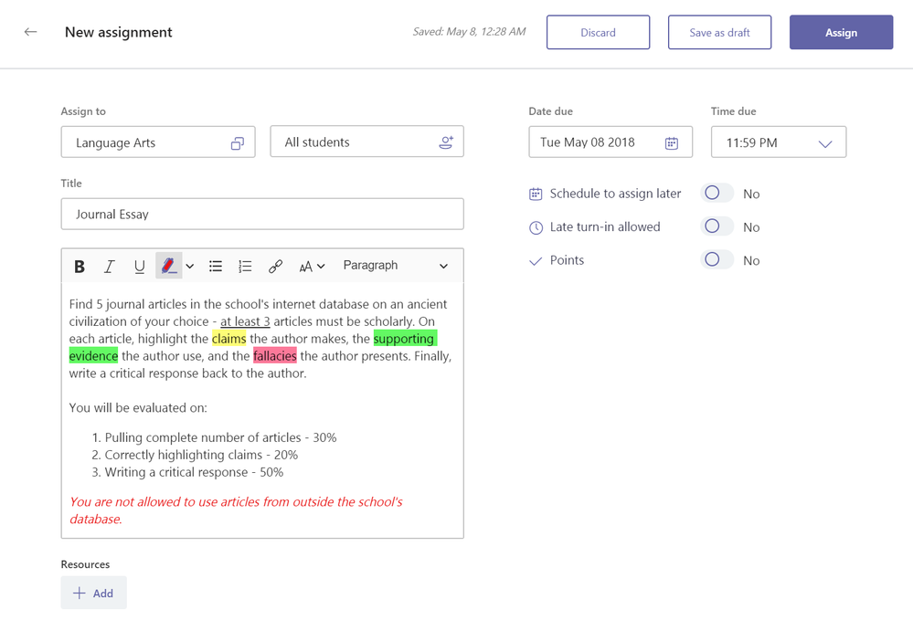Screen dimensions: 913x620
Task: Click the highlighter pen icon
Action: pos(168,266)
